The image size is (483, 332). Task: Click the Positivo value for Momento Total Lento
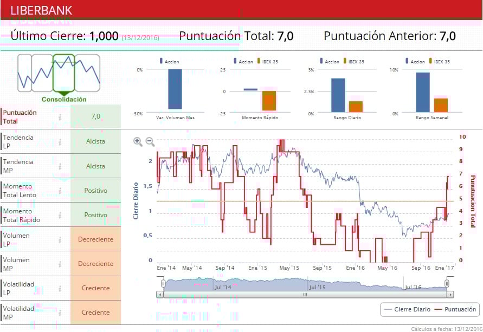click(95, 191)
